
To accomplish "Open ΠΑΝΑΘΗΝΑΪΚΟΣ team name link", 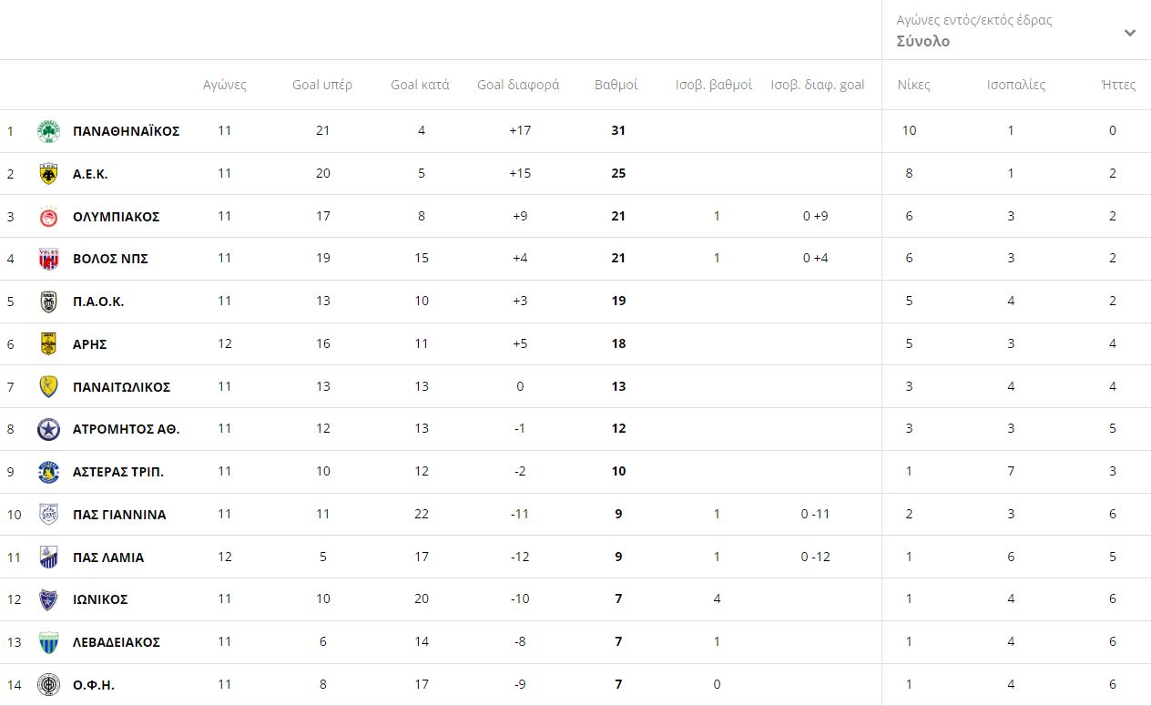I will [126, 131].
